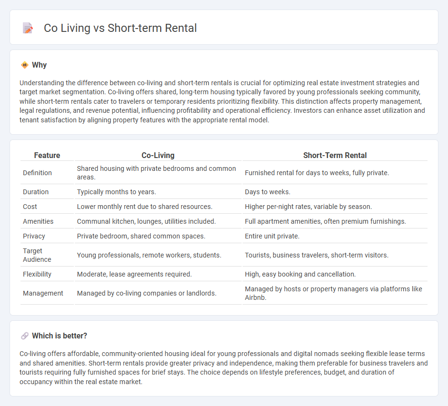The height and width of the screenshot is (406, 448).
Task: Select the Feature column header
Action: 47,155
